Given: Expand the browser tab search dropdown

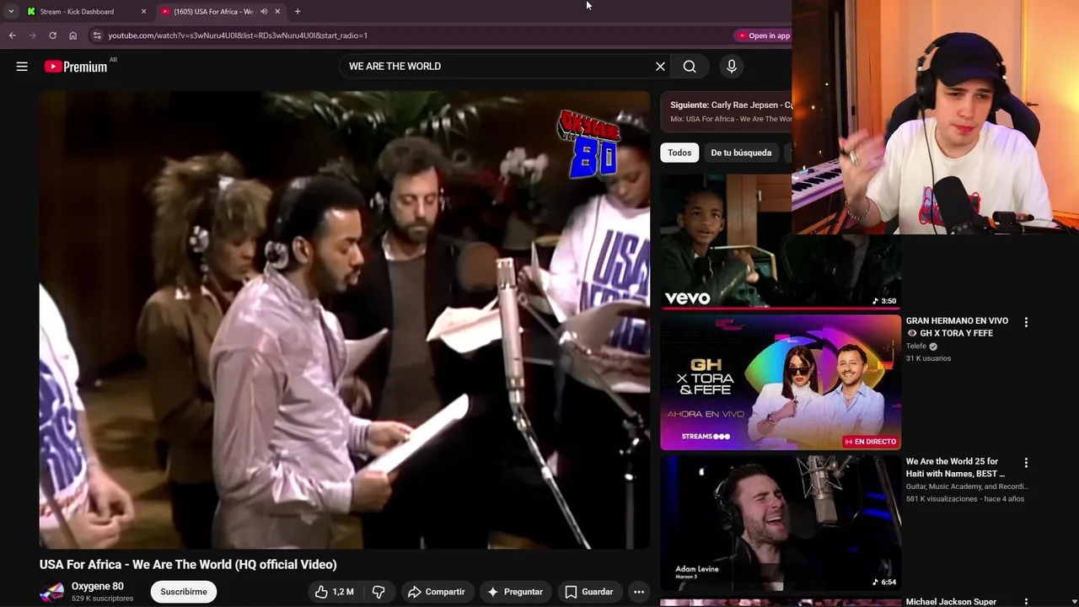Looking at the screenshot, I should pyautogui.click(x=10, y=11).
